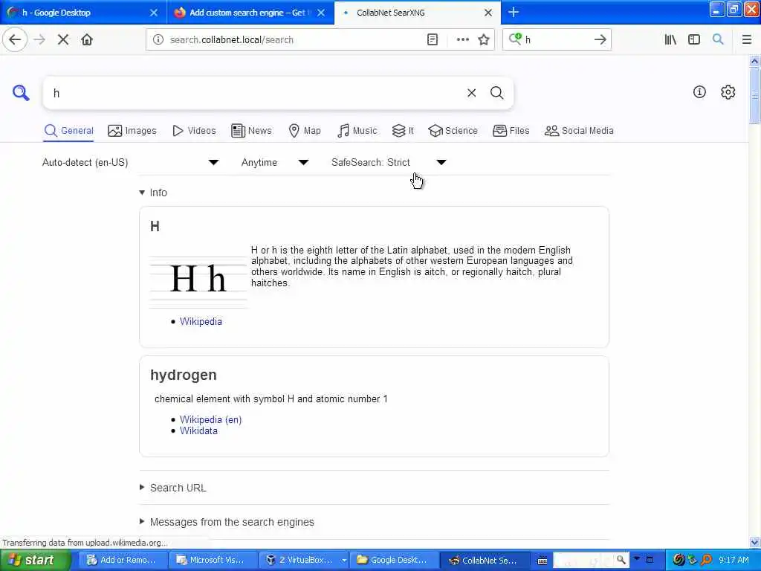Select the Music search category
The height and width of the screenshot is (571, 761).
tap(357, 131)
